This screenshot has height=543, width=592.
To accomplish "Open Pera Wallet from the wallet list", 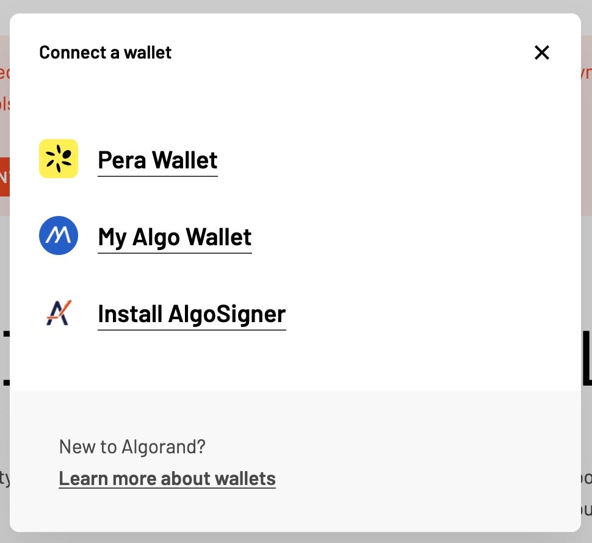I will 157,160.
